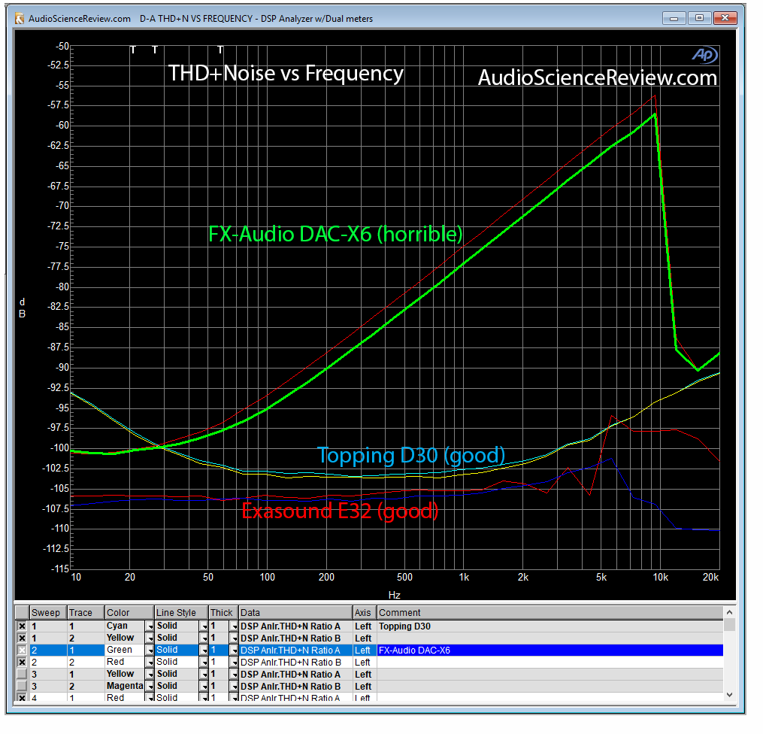This screenshot has width=763, height=734.
Task: Click the 'Cyan' color name cell
Action: pos(125,626)
